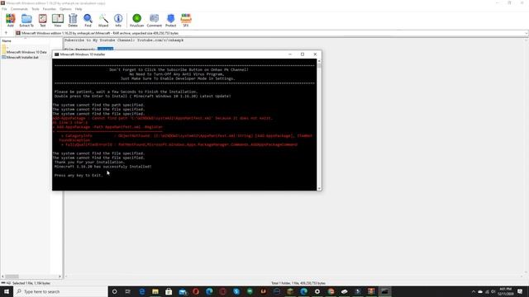Select the Minecraft Installer.bat file

tap(20, 58)
